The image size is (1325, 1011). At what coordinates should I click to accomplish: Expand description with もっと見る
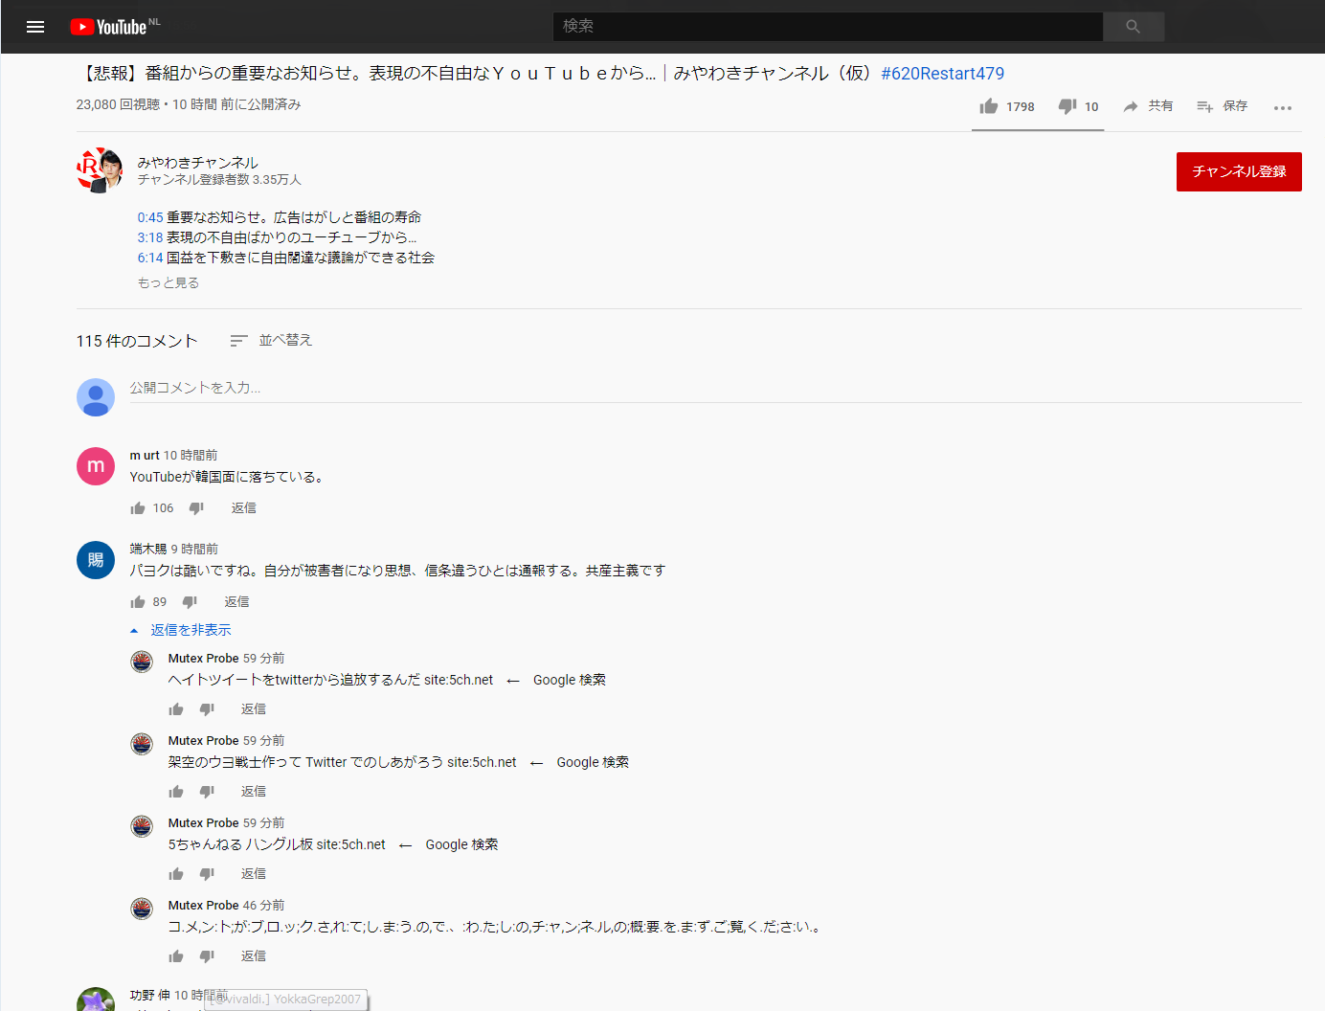click(168, 283)
